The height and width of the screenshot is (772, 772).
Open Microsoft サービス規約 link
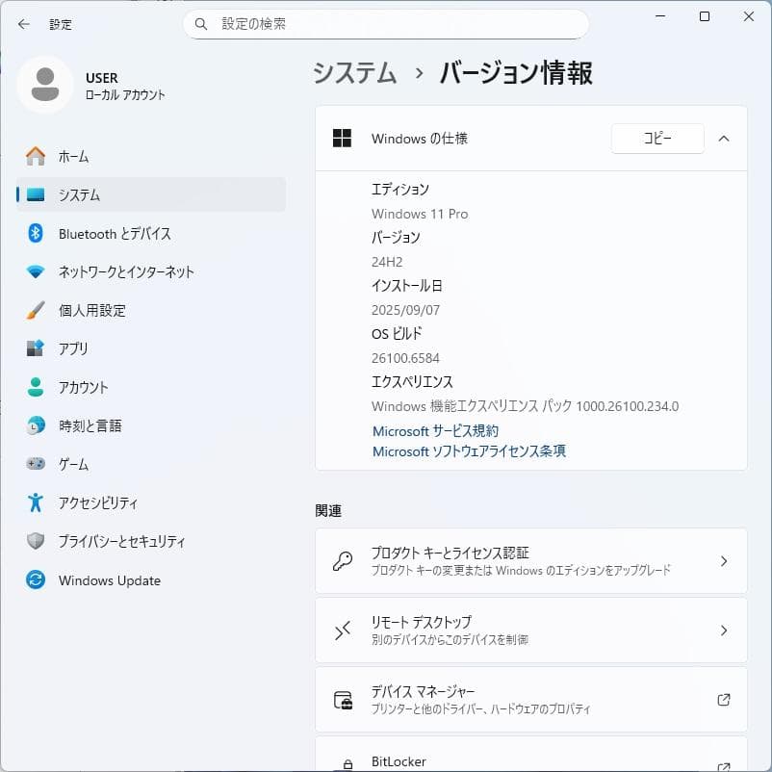(436, 430)
